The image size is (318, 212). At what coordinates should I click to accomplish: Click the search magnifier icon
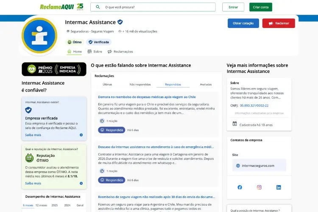click(98, 7)
